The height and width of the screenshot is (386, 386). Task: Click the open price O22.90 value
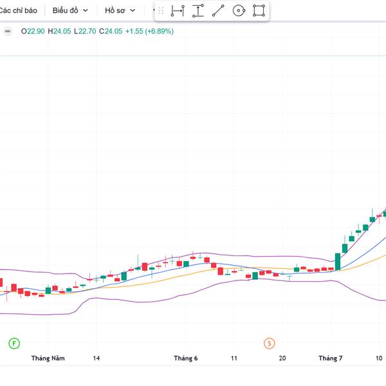[x=33, y=32]
